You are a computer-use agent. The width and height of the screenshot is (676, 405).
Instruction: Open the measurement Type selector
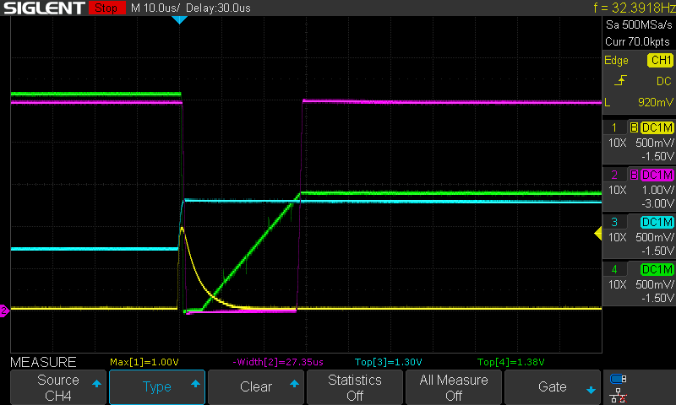[157, 387]
